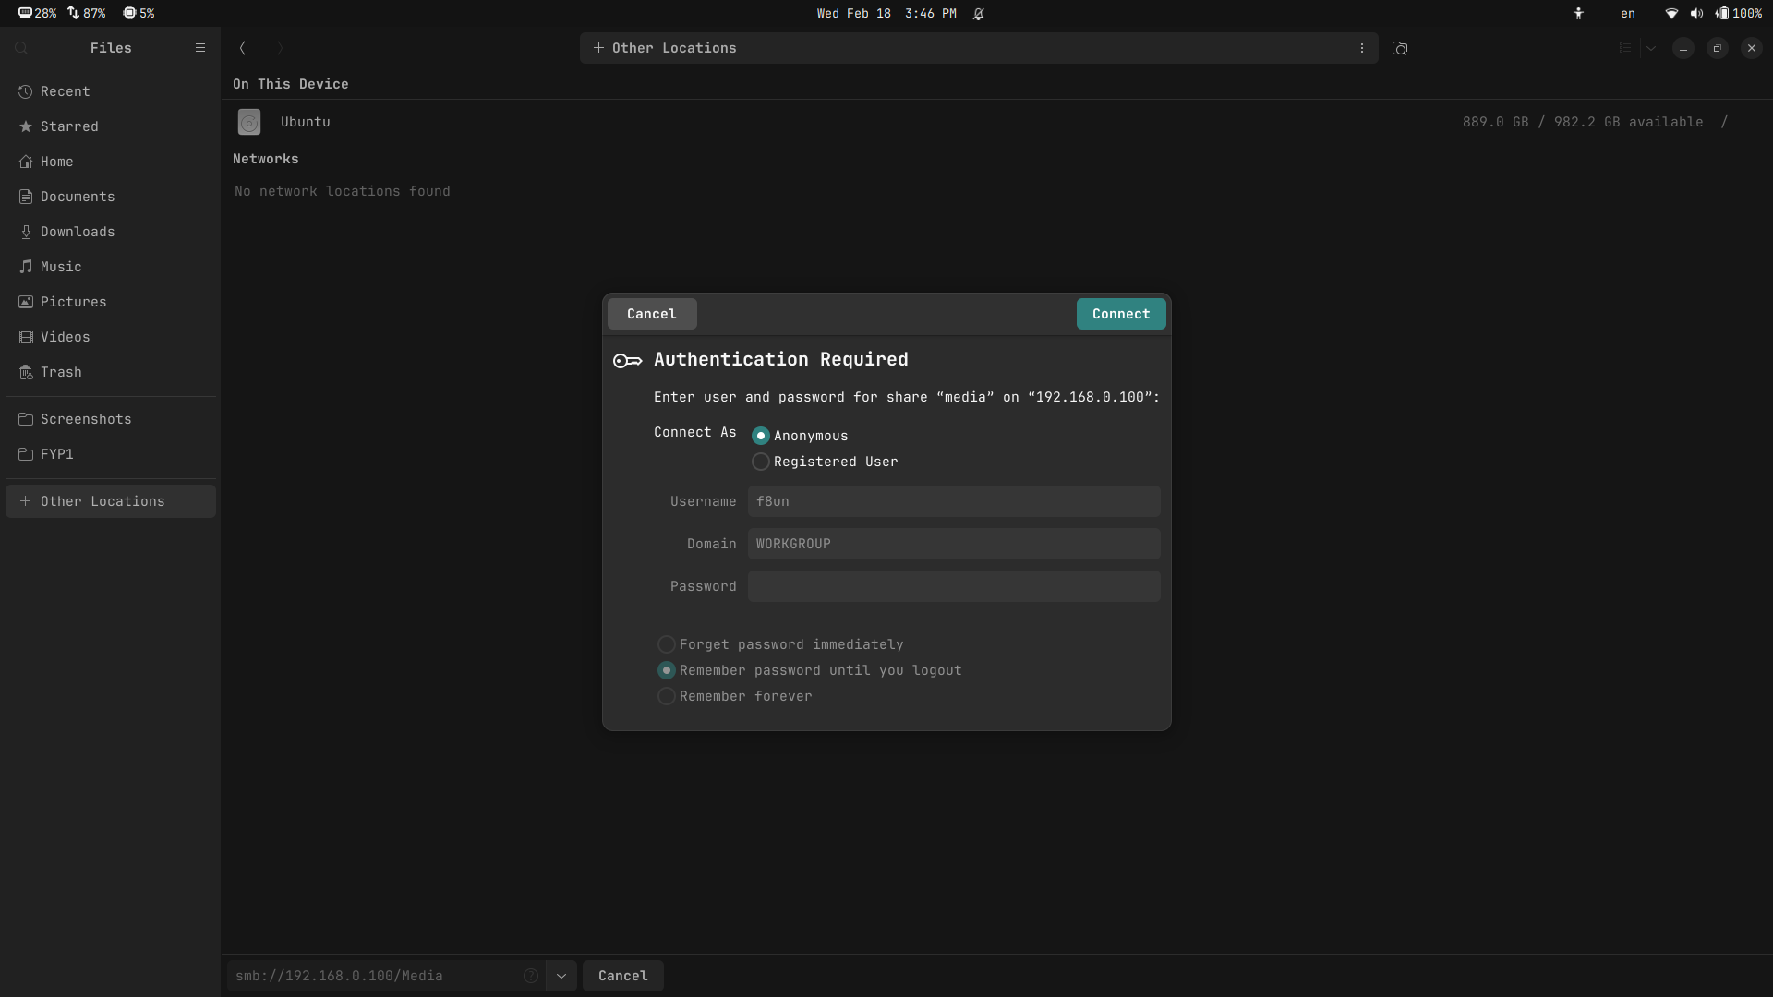Open the Files hamburger menu
This screenshot has width=1773, height=997.
tap(200, 48)
